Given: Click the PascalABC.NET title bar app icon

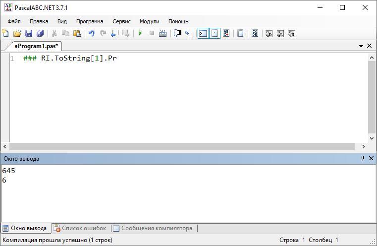Looking at the screenshot, I should (8, 7).
